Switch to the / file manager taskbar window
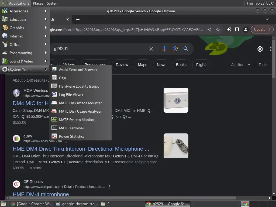This screenshot has height=207, width=276. coord(122,204)
